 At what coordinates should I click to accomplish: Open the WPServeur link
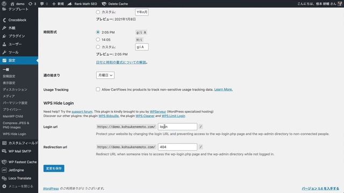(157, 112)
